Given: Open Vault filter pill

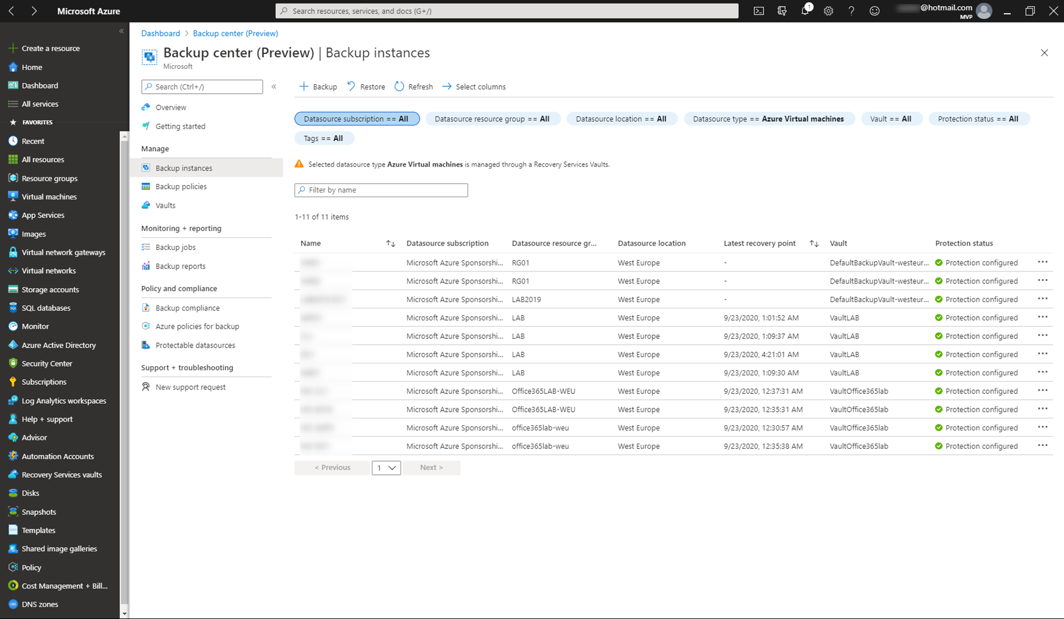Looking at the screenshot, I should tap(891, 119).
